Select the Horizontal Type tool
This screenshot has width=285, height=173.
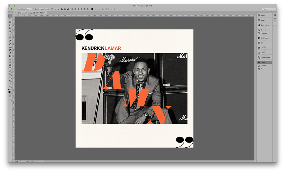10,68
